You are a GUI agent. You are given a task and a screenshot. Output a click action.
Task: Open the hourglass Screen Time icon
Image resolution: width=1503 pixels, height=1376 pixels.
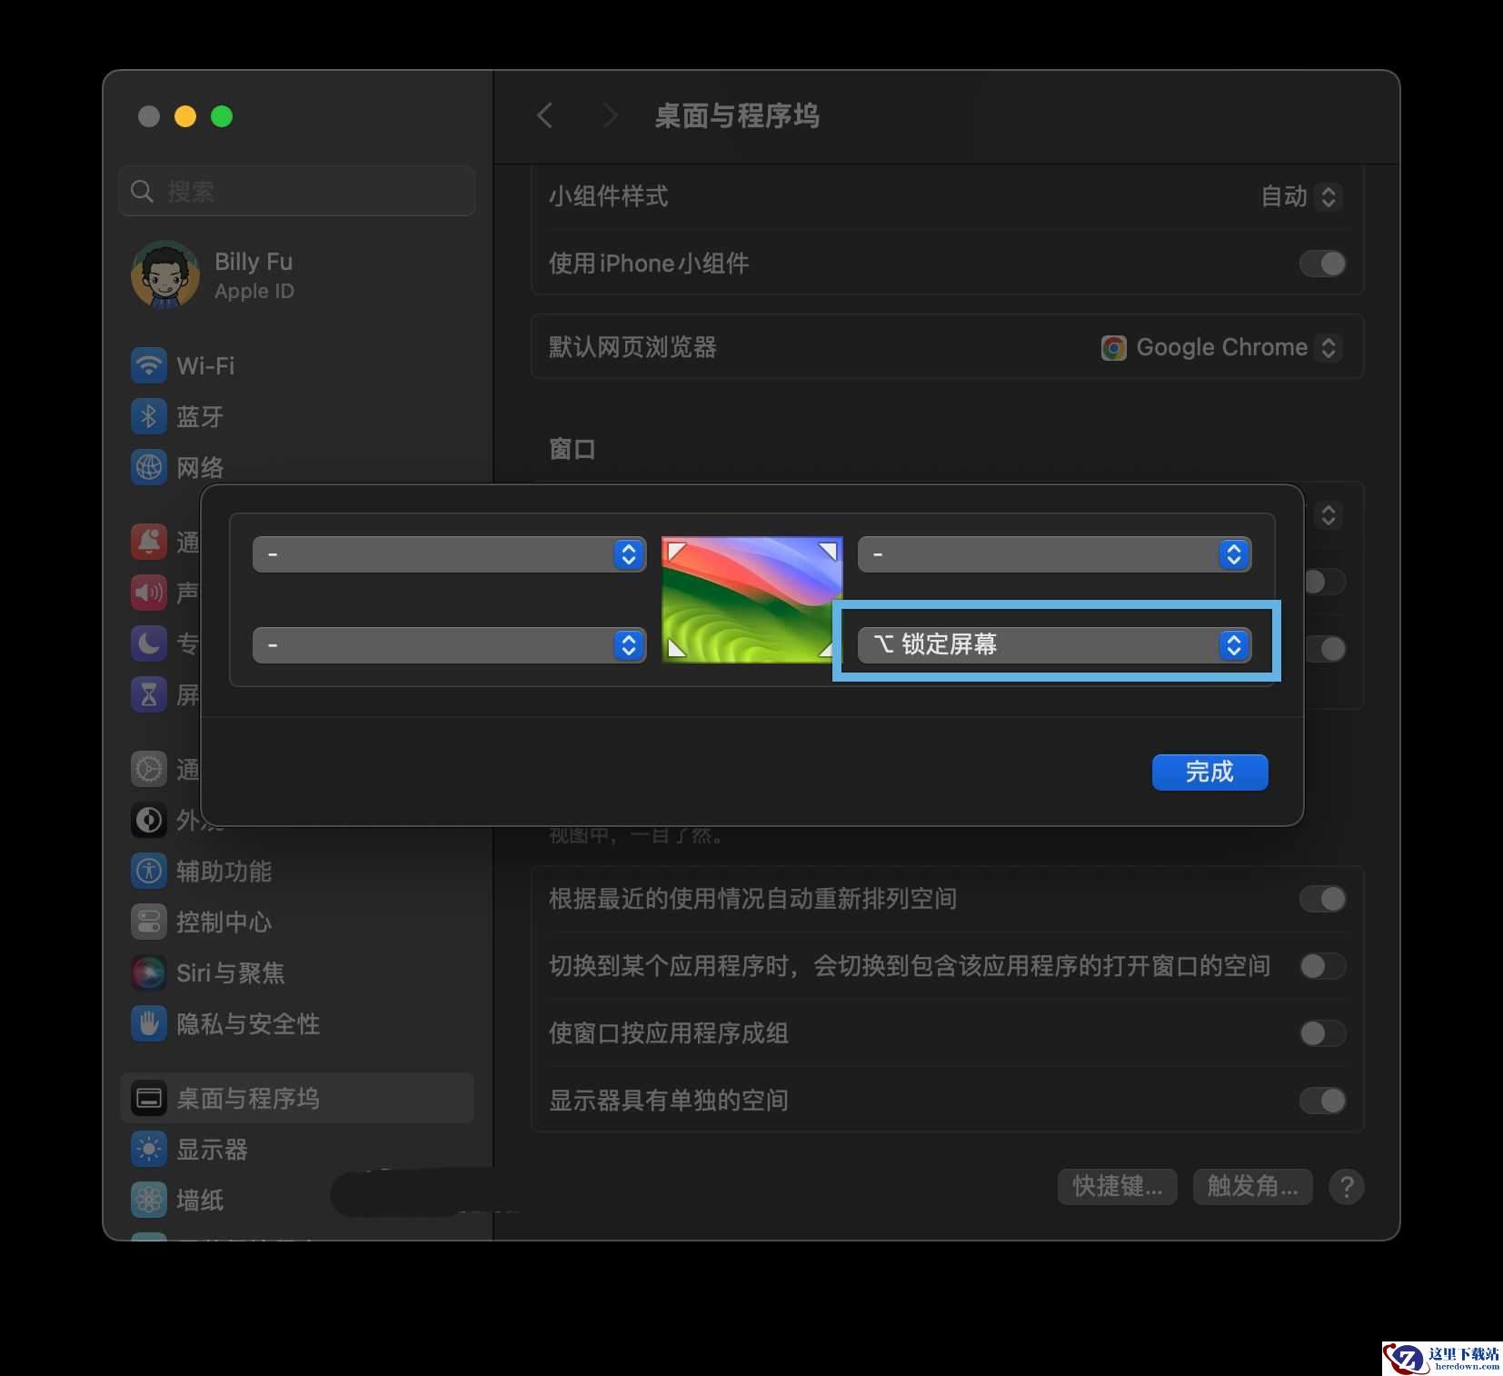tap(149, 694)
